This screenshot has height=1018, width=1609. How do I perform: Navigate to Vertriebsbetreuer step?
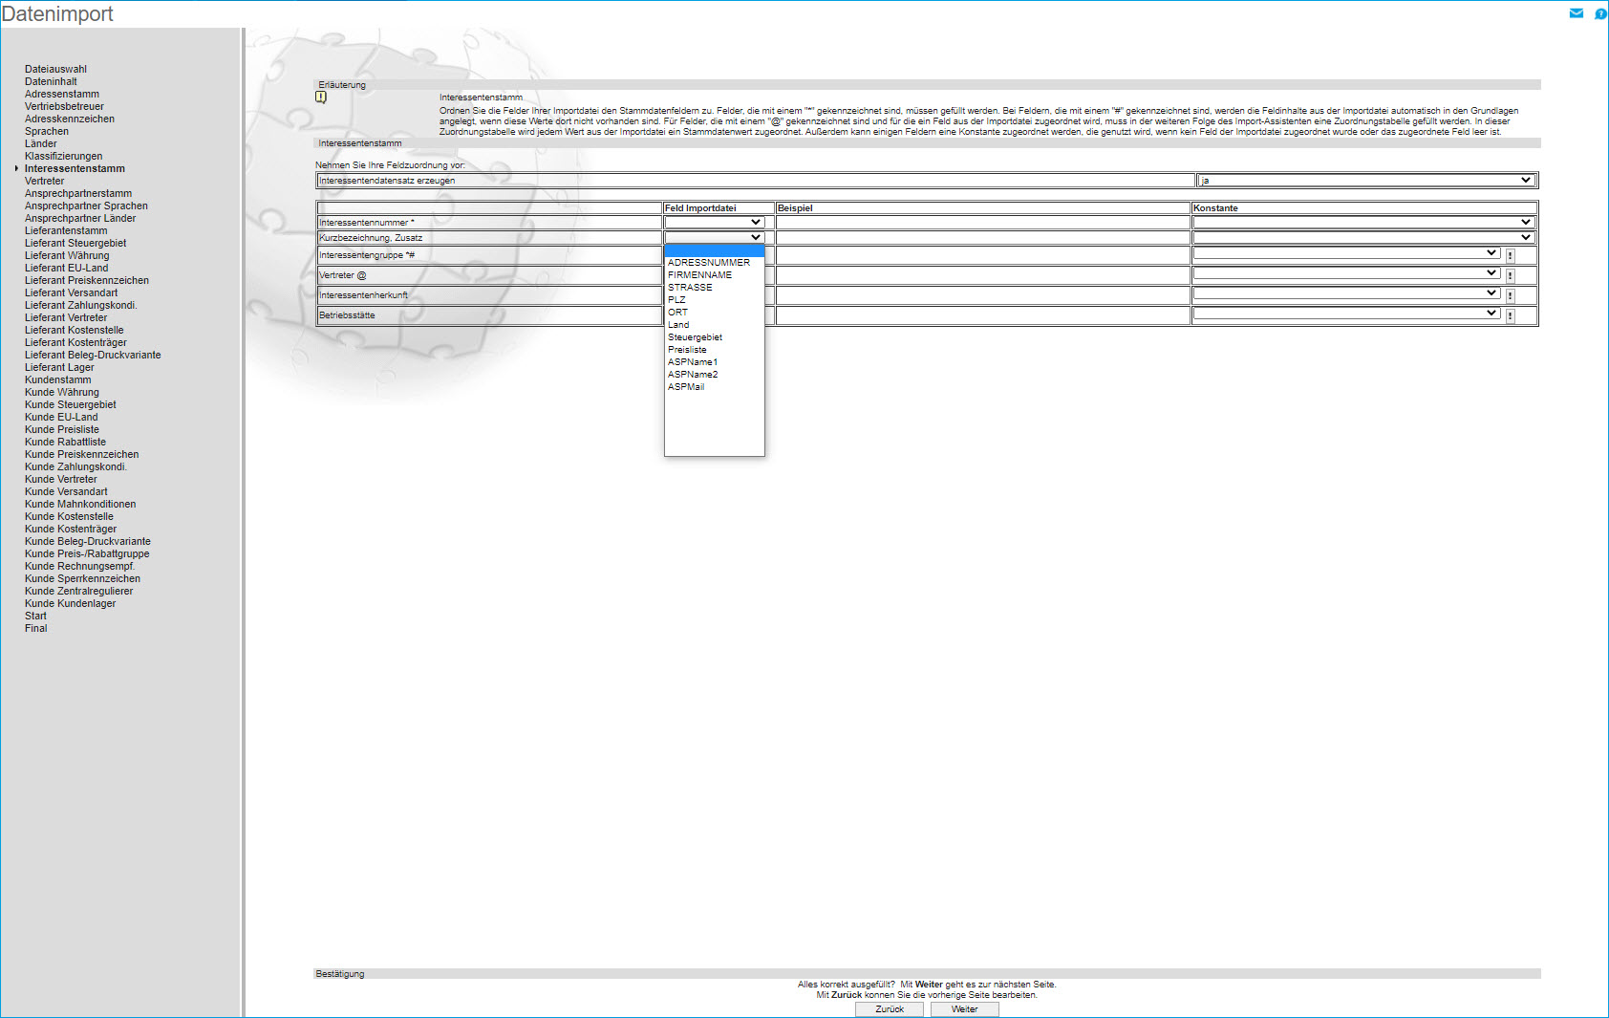point(64,106)
